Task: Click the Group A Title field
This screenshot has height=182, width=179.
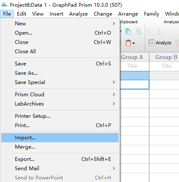Action: click(135, 66)
